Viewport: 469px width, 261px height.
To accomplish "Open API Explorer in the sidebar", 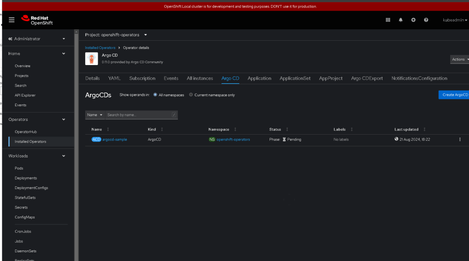I will click(x=25, y=95).
